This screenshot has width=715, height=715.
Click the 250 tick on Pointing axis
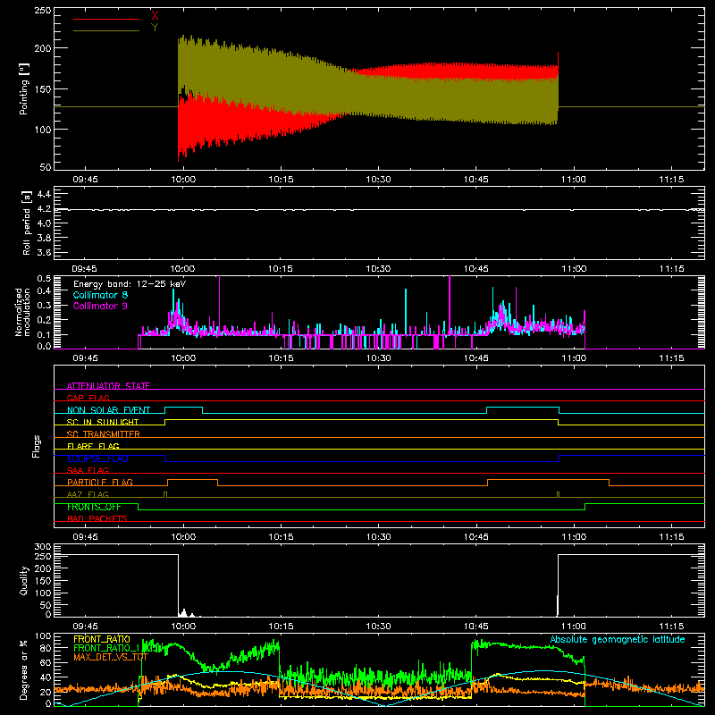pos(43,10)
